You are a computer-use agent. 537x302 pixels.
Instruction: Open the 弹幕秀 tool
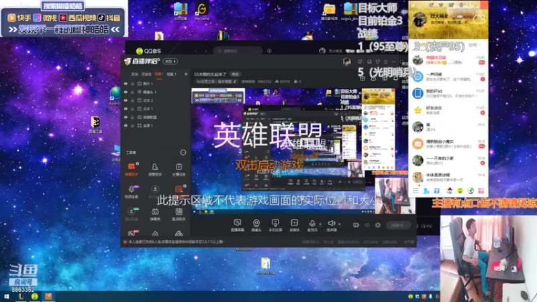pos(155,214)
